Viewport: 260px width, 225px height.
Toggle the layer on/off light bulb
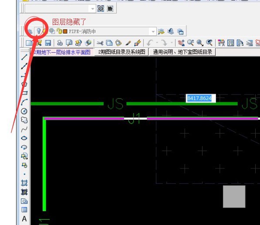pyautogui.click(x=38, y=31)
